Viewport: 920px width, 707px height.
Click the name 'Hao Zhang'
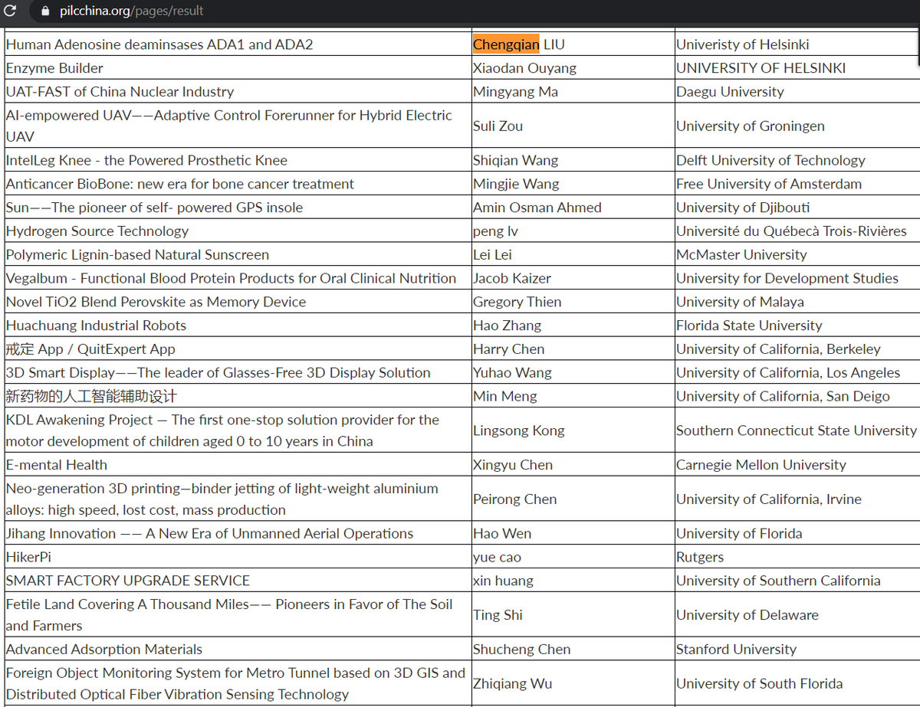click(507, 326)
